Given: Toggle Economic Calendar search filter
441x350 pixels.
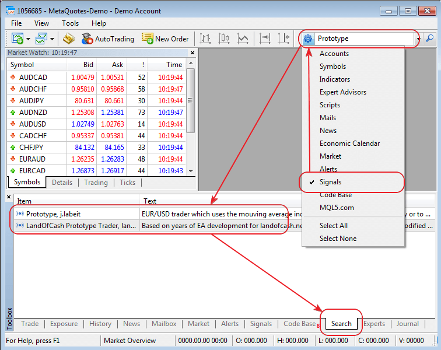Looking at the screenshot, I should [353, 143].
